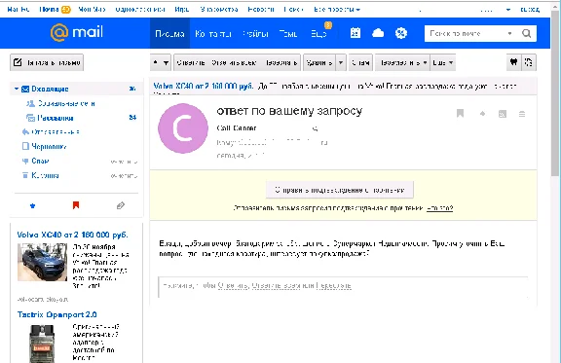Open the Черновики folder
561x363 pixels.
coord(49,146)
